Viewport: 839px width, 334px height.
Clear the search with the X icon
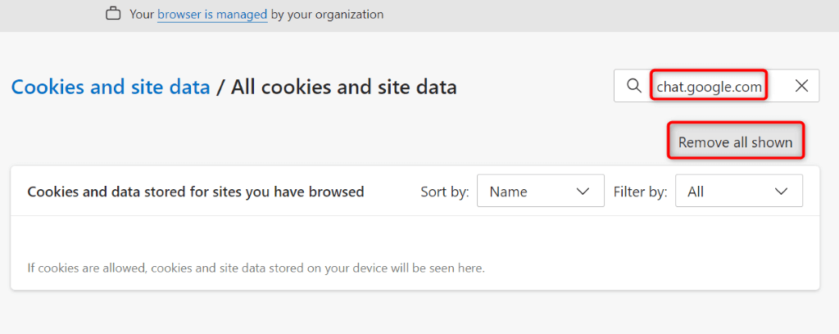801,86
